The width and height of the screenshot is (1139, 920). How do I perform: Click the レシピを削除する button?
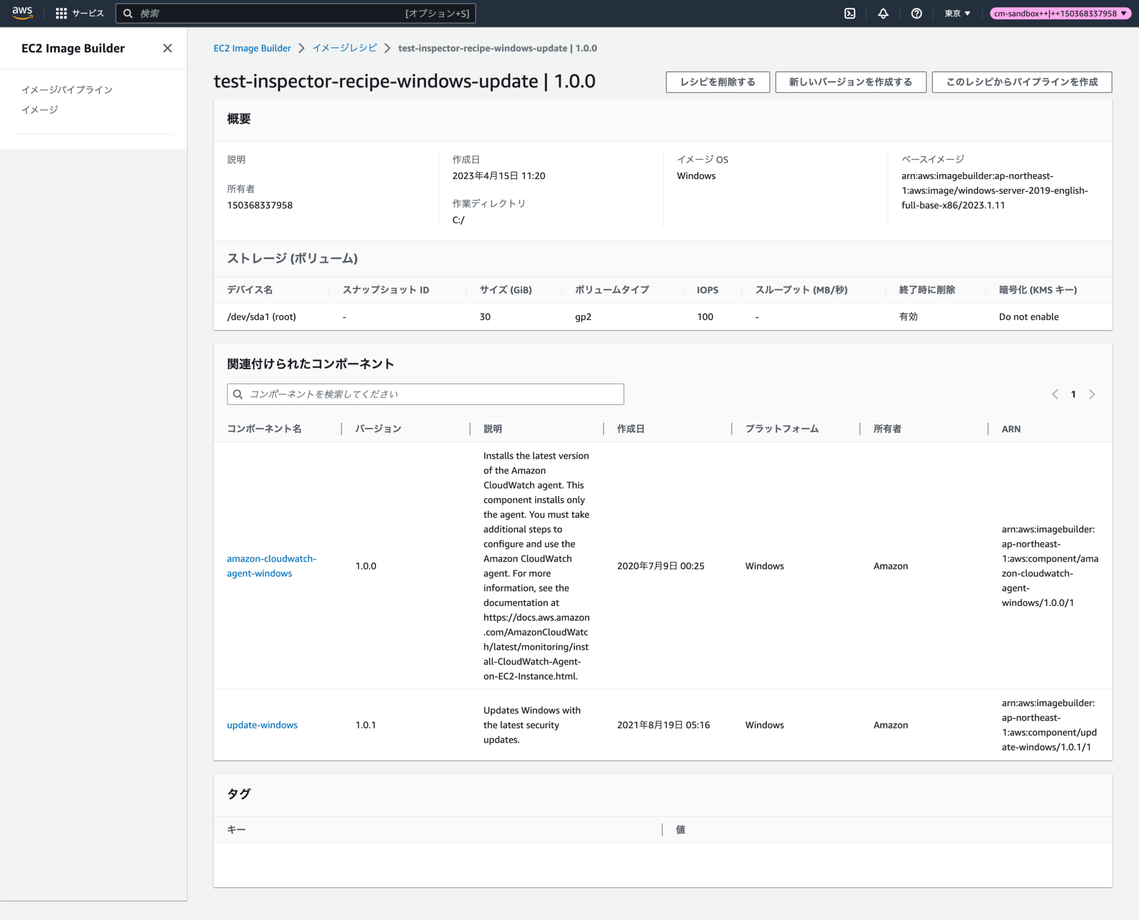pos(717,82)
